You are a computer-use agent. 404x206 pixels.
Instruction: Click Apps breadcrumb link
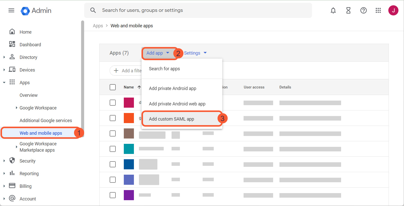98,26
